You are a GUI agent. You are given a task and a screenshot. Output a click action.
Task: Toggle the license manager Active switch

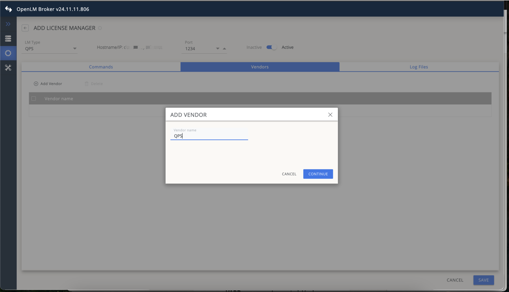pos(271,47)
